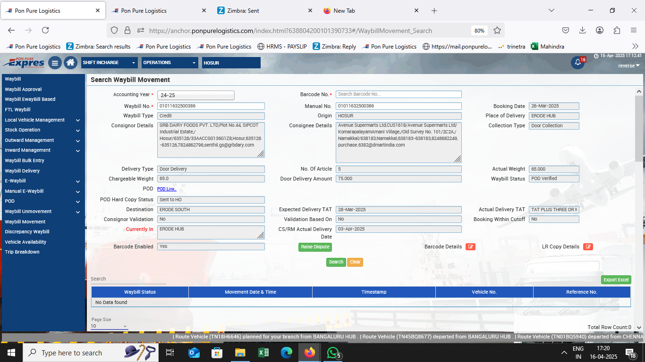Image resolution: width=645 pixels, height=362 pixels.
Task: Click the browser reload icon
Action: click(x=45, y=30)
